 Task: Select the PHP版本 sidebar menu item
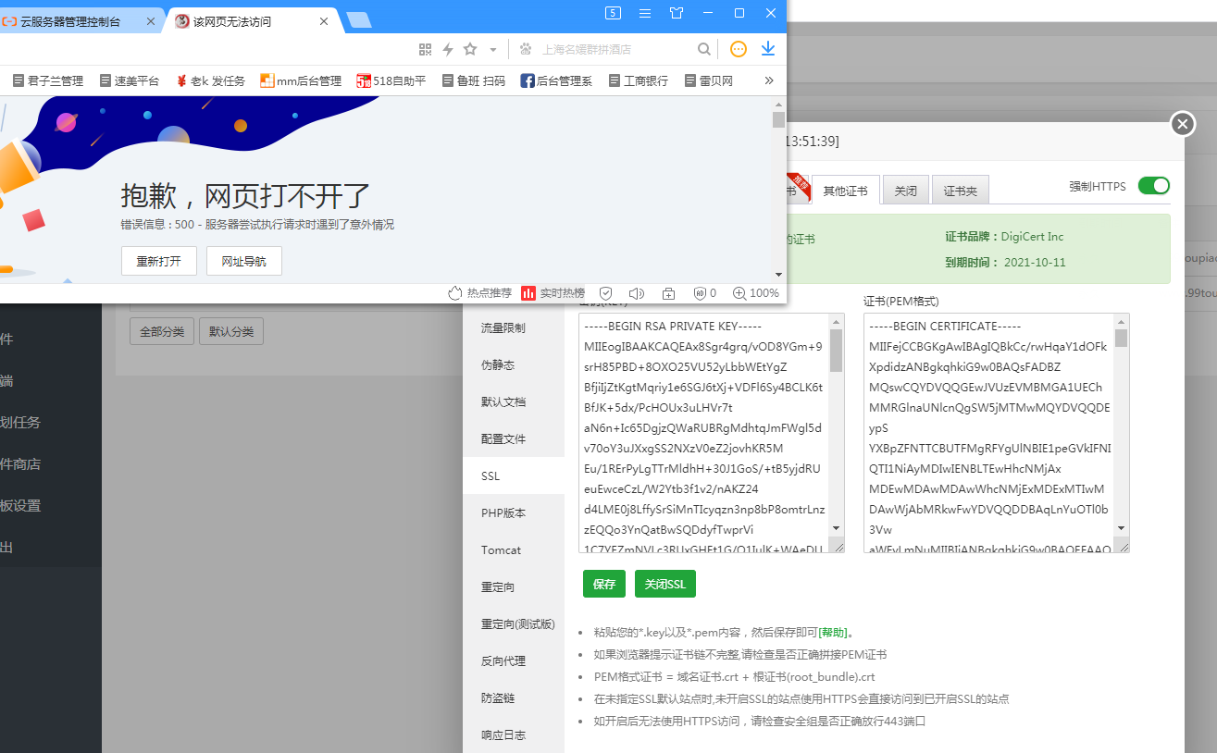[x=503, y=513]
